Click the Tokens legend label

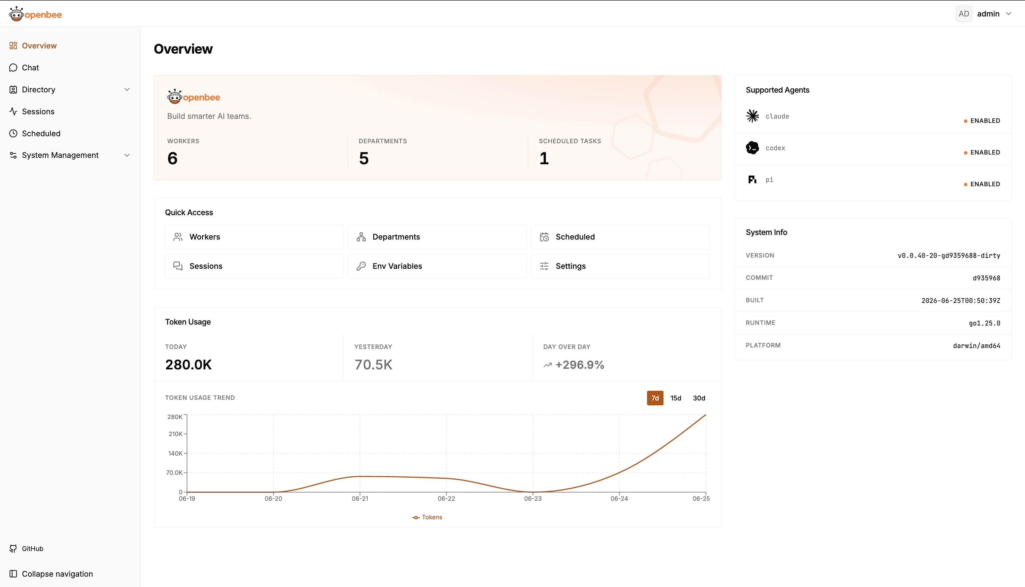coord(432,517)
